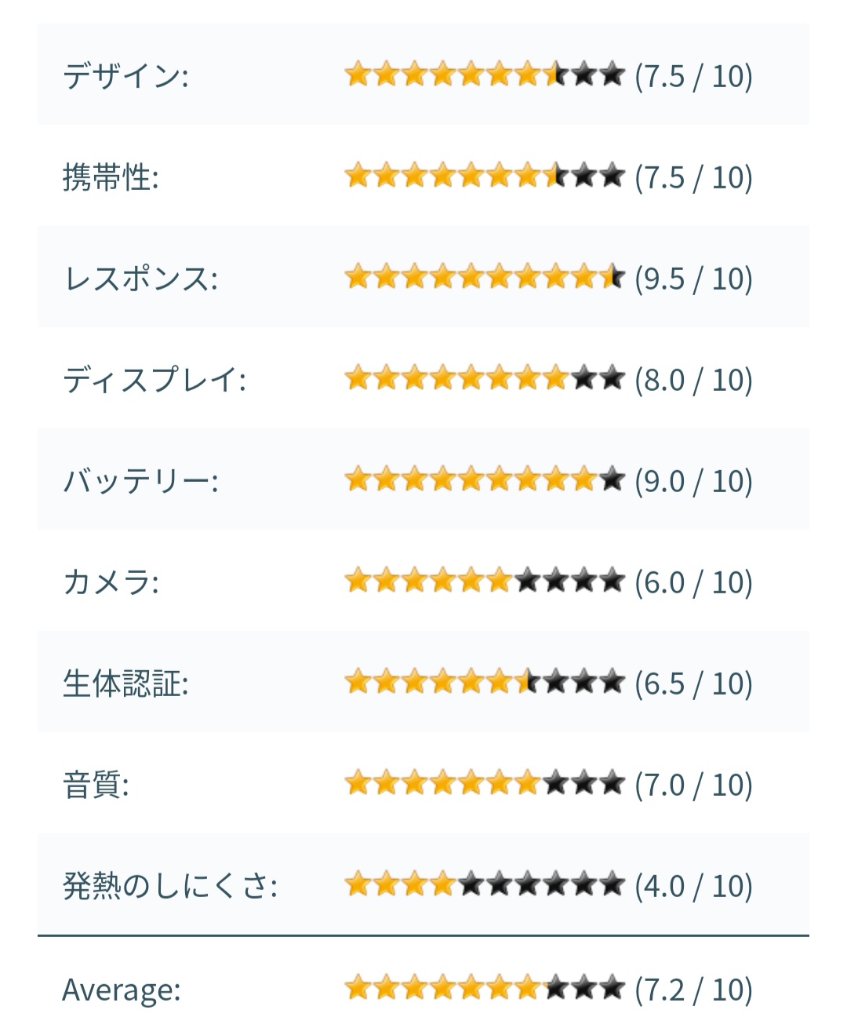Click the first star in the 音質 row
This screenshot has height=1032, width=847.
pos(358,784)
